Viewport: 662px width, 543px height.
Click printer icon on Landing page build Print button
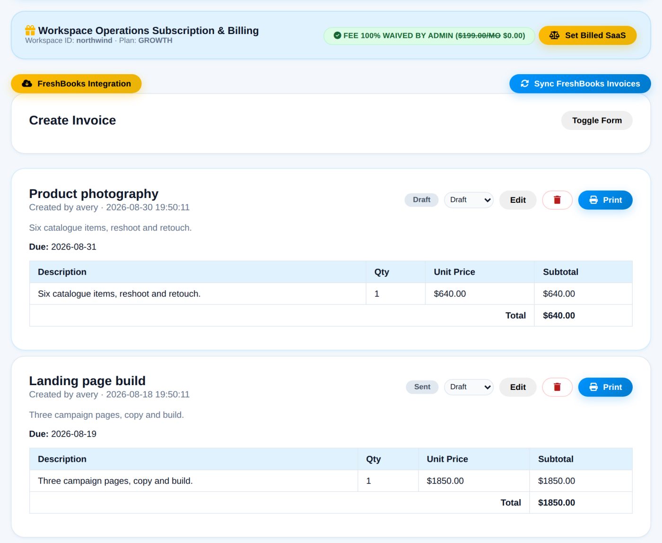coord(593,387)
